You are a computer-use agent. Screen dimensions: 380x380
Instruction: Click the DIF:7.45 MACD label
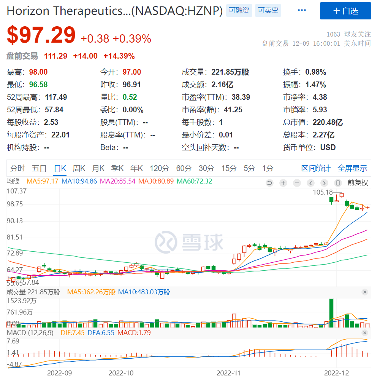click(73, 333)
